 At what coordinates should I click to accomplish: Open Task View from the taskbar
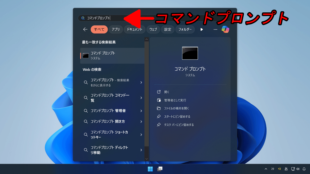pos(160,169)
